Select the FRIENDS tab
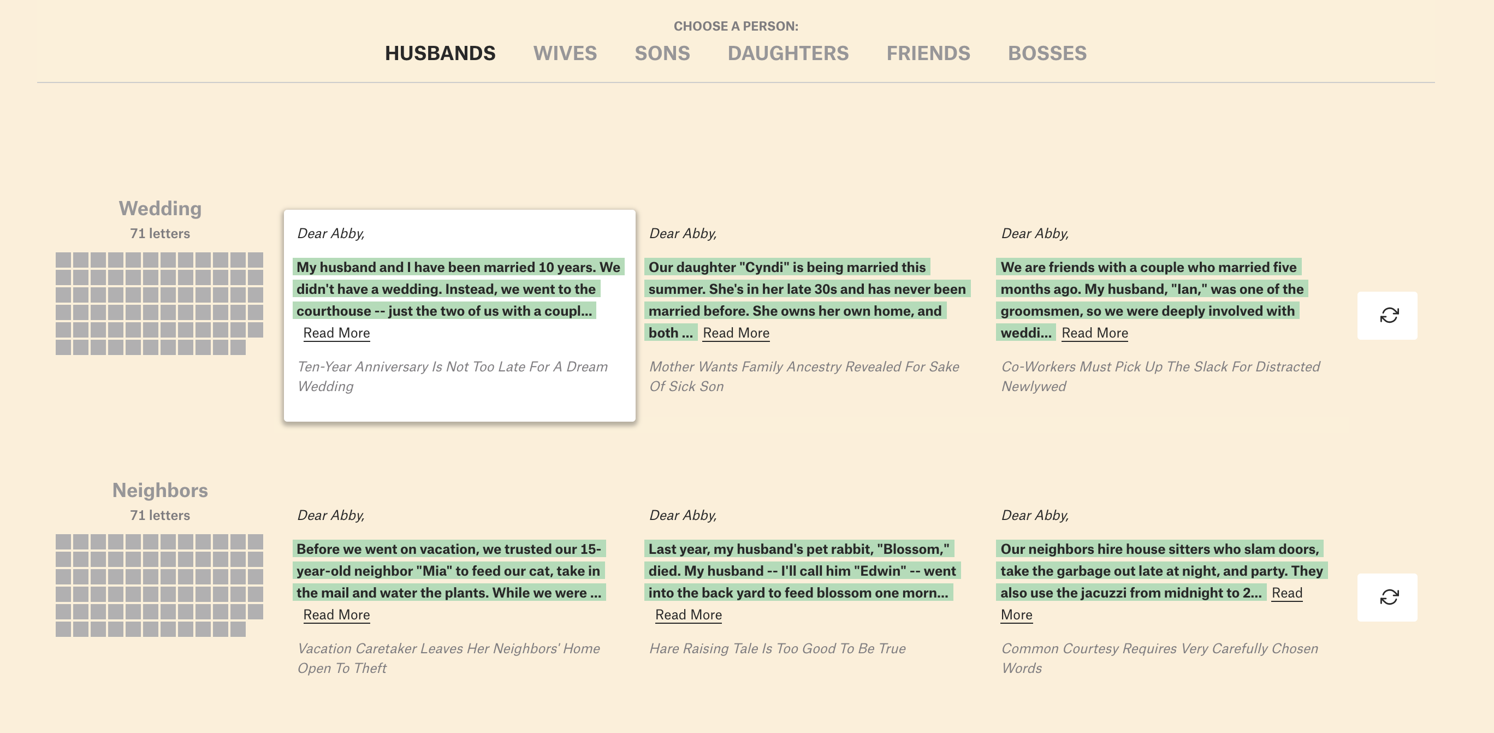 click(928, 54)
